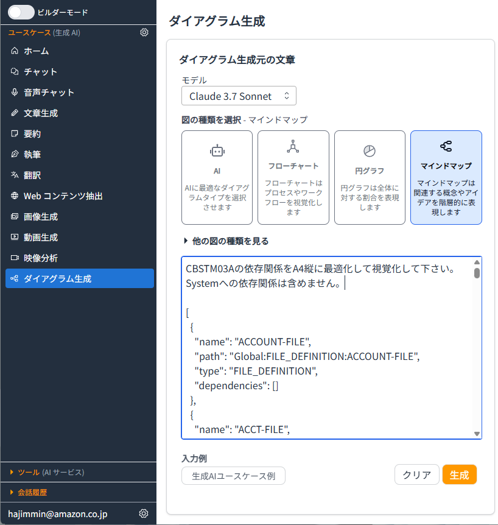Select the AI diagram type card
The width and height of the screenshot is (498, 525).
click(216, 177)
